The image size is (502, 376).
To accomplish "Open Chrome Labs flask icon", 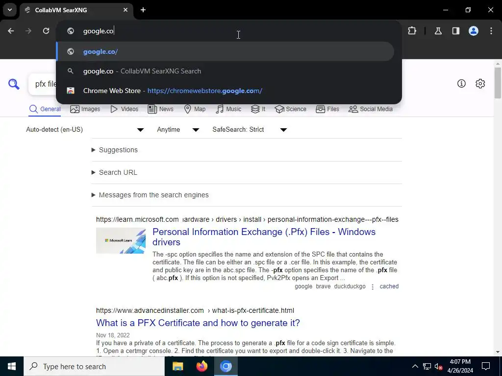I will click(x=438, y=31).
